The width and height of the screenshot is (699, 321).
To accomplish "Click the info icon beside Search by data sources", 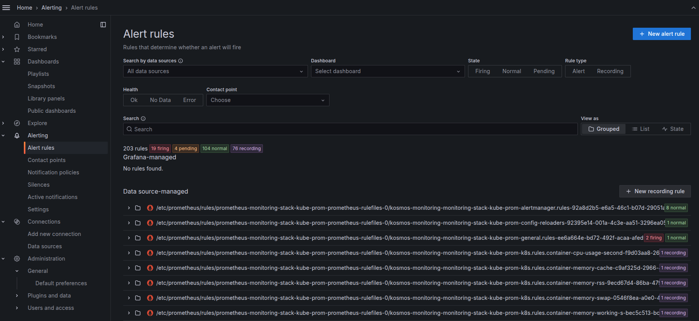I will tap(181, 61).
